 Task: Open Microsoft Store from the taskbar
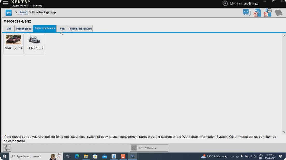[95, 156]
